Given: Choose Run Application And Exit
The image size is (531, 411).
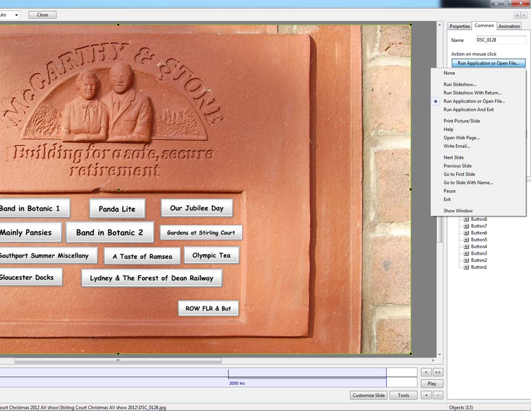Looking at the screenshot, I should click(x=468, y=110).
